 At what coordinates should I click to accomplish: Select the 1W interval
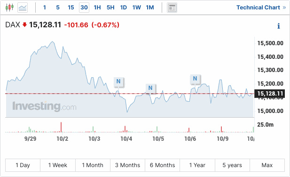[x=137, y=8]
